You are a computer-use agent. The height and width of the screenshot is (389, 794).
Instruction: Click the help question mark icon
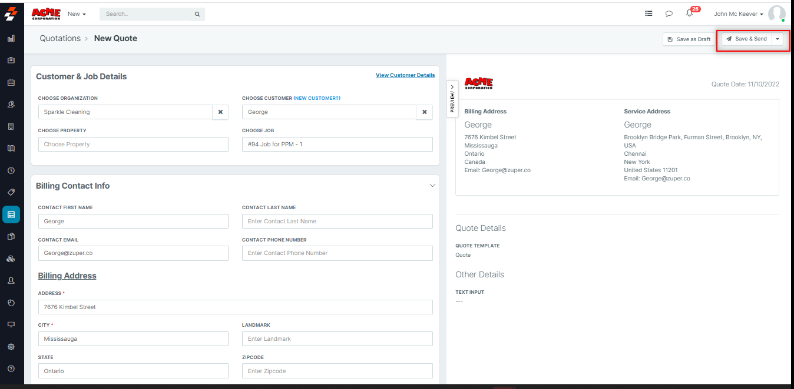click(11, 368)
